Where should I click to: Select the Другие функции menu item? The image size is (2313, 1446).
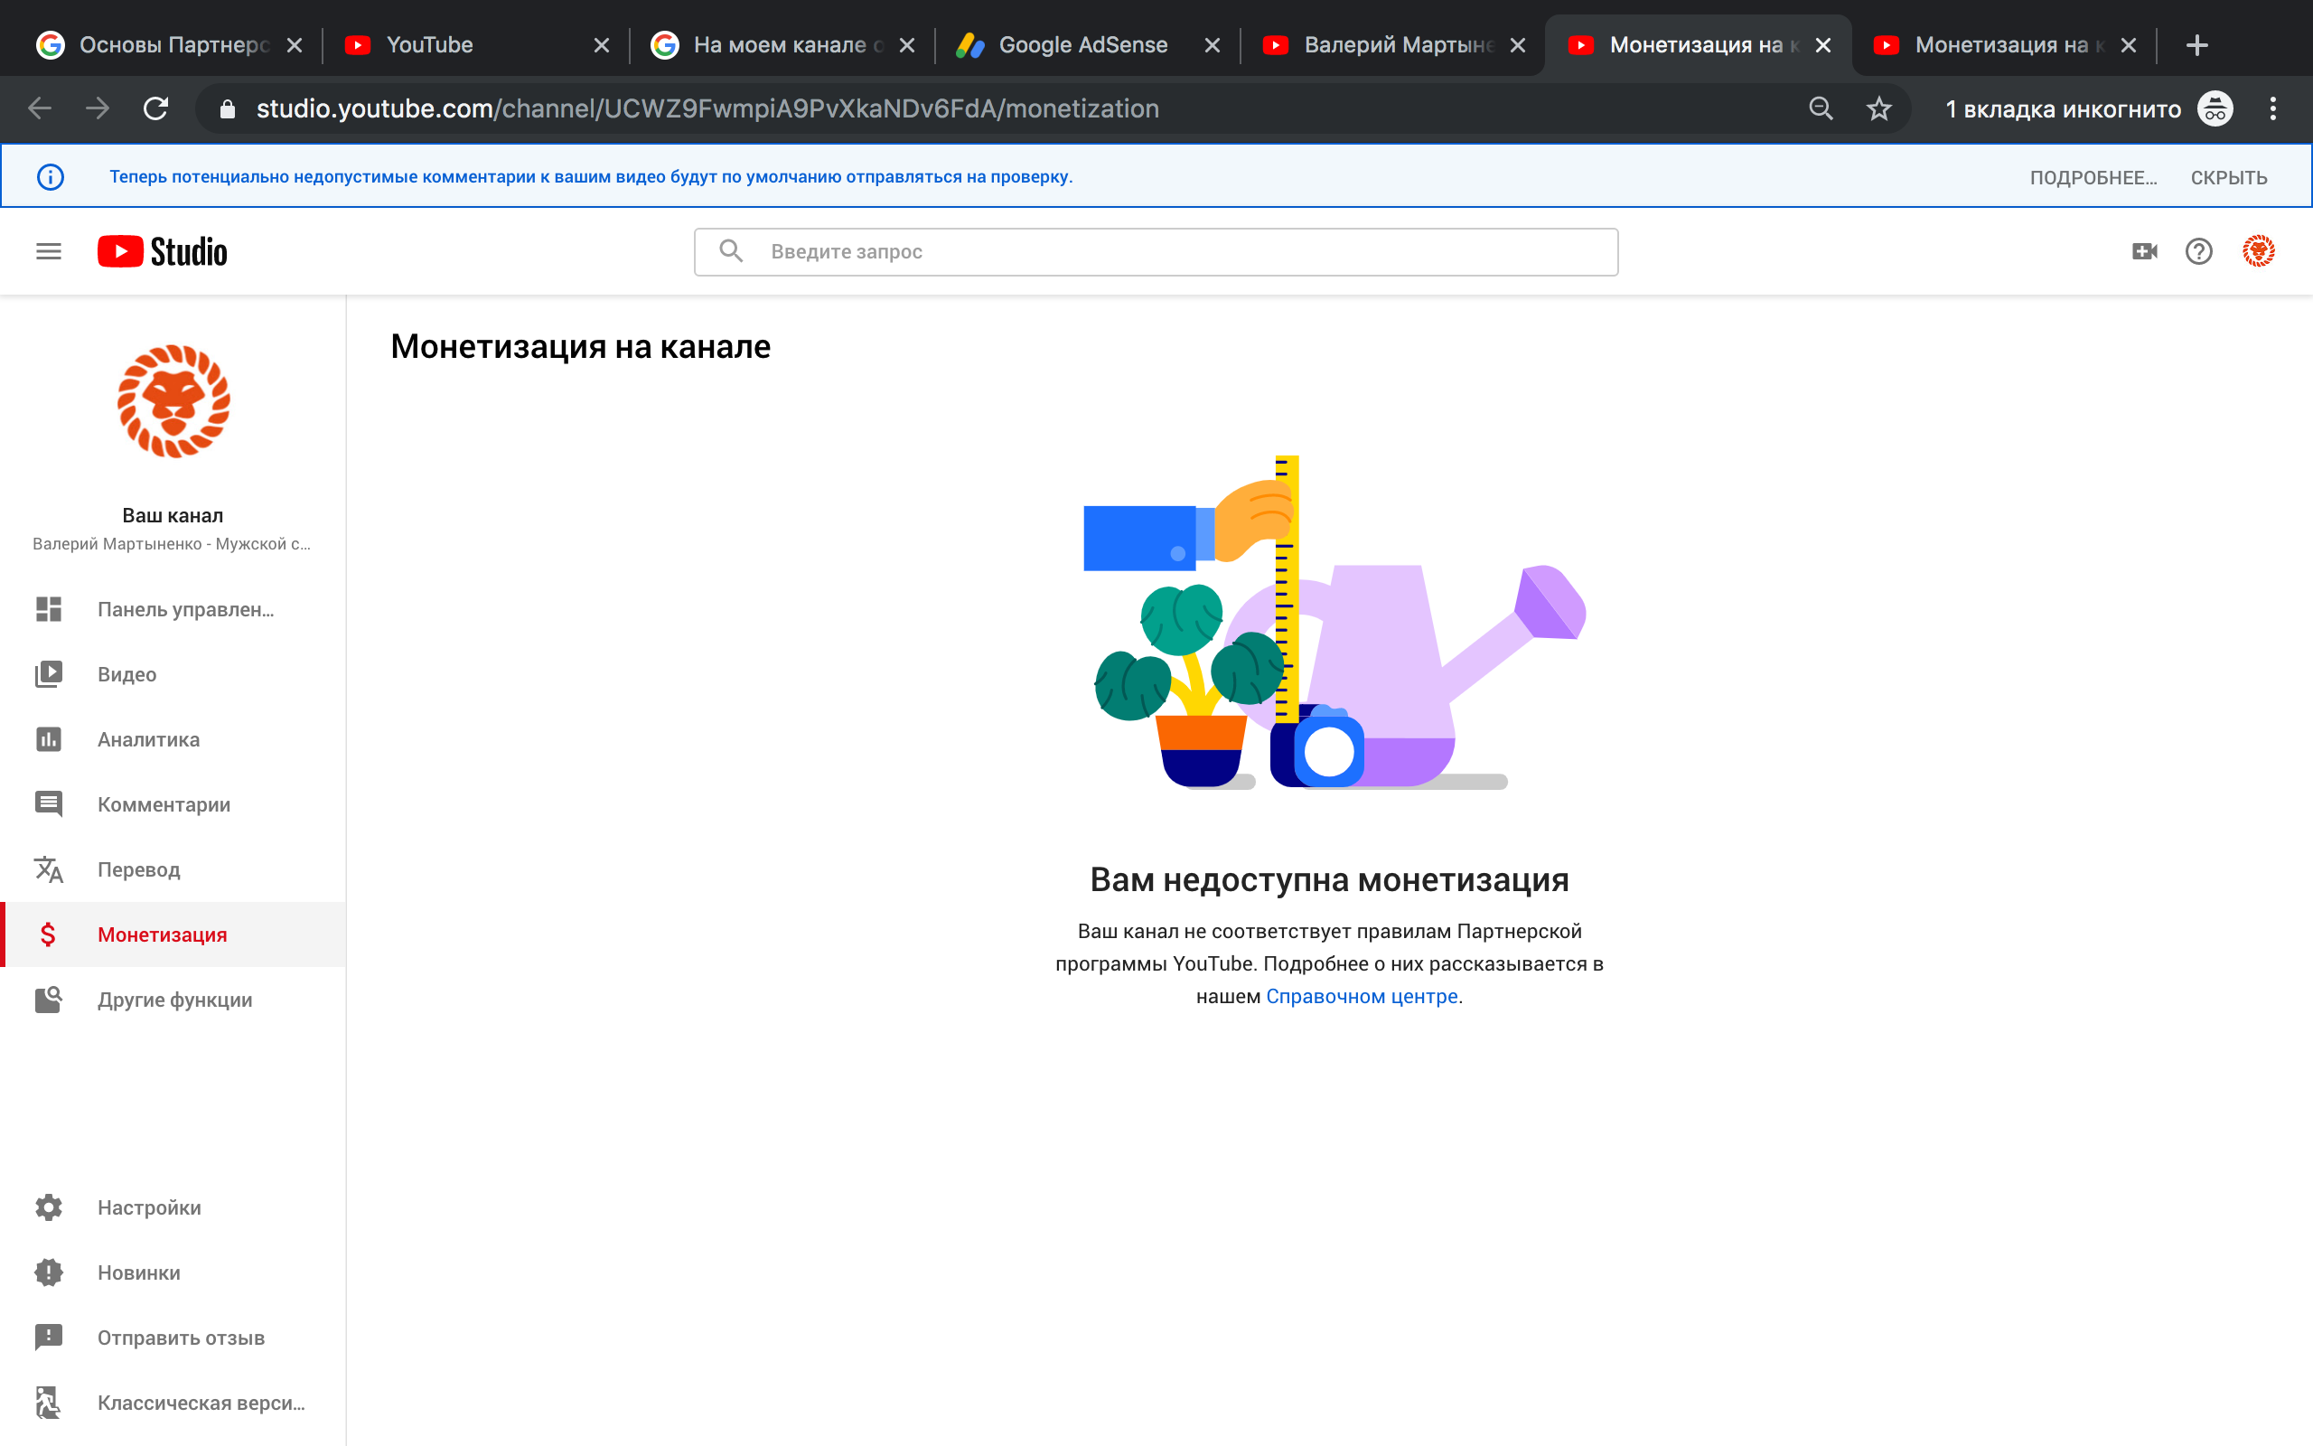[173, 1000]
